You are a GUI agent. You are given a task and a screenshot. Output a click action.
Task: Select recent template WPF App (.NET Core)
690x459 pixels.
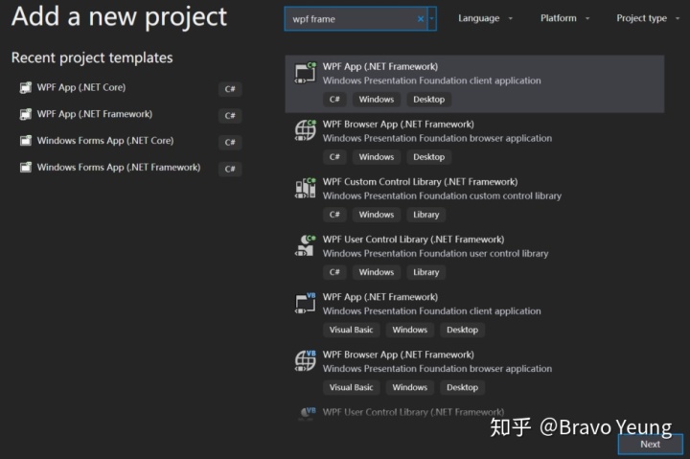(81, 87)
